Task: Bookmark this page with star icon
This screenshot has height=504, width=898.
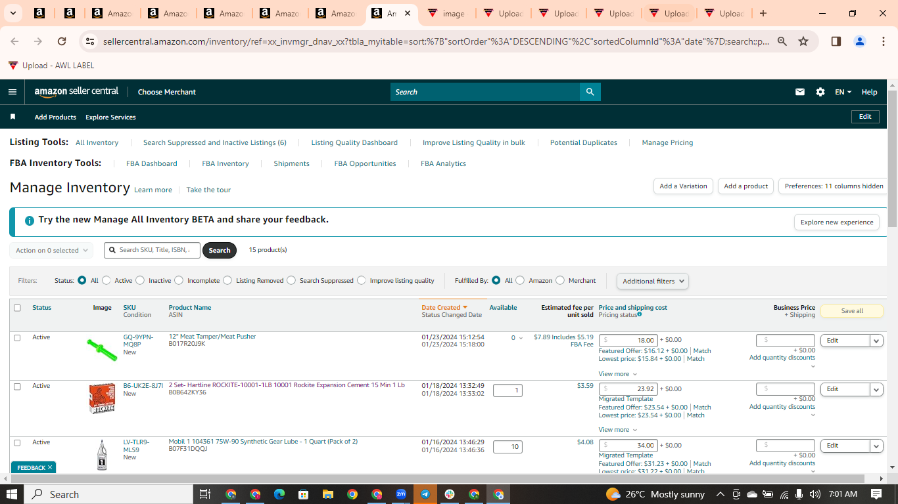Action: (x=803, y=41)
